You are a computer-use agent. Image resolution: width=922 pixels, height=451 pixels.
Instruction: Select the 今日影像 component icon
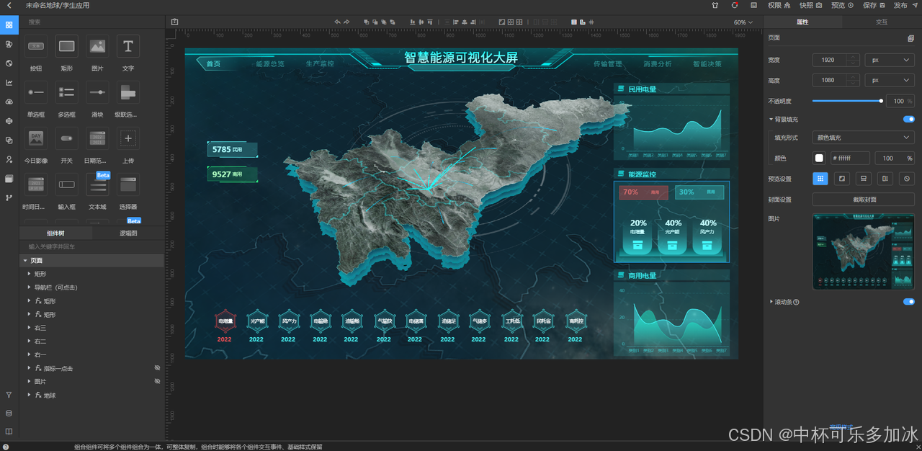click(x=36, y=138)
